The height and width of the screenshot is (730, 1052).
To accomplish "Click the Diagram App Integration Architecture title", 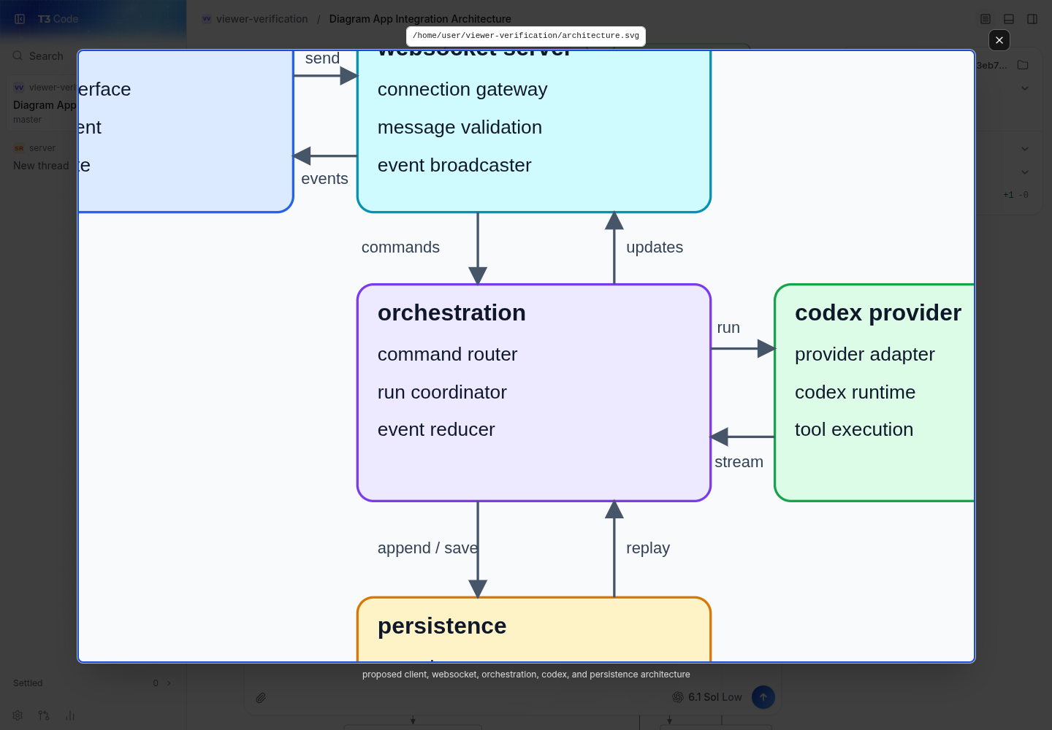I will coord(420,19).
